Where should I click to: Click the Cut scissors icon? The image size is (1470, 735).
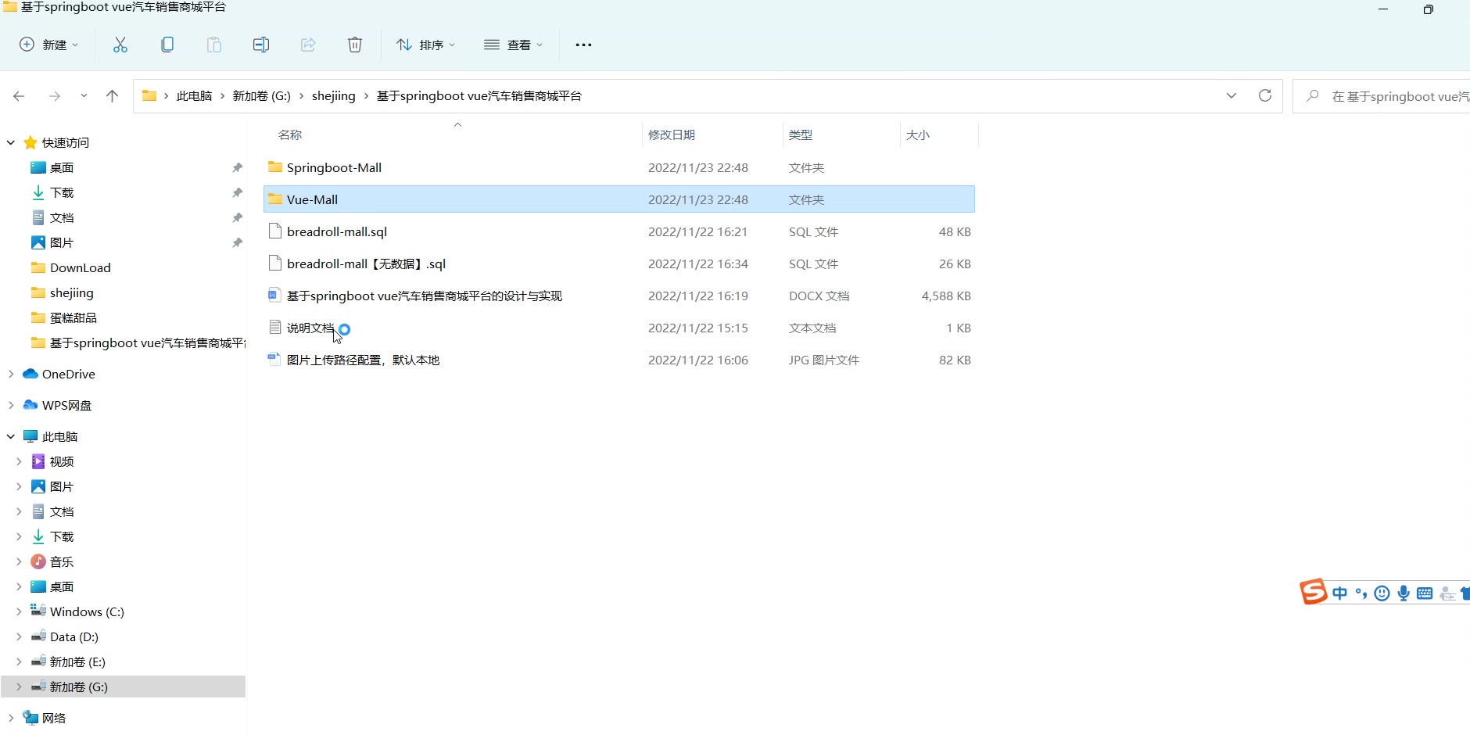click(x=120, y=45)
